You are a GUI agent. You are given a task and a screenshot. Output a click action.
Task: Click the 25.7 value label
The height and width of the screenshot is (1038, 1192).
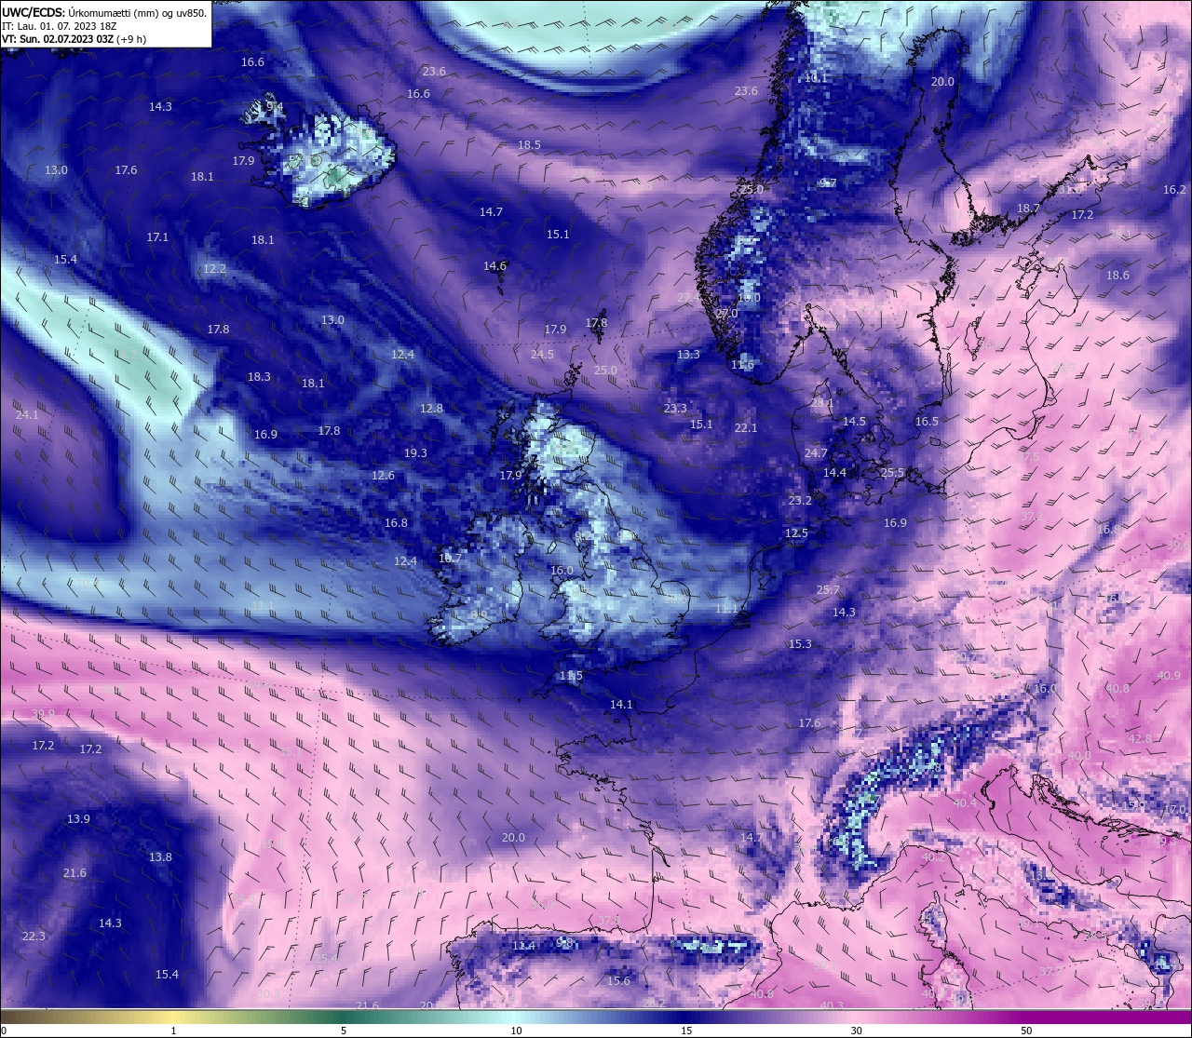point(828,590)
